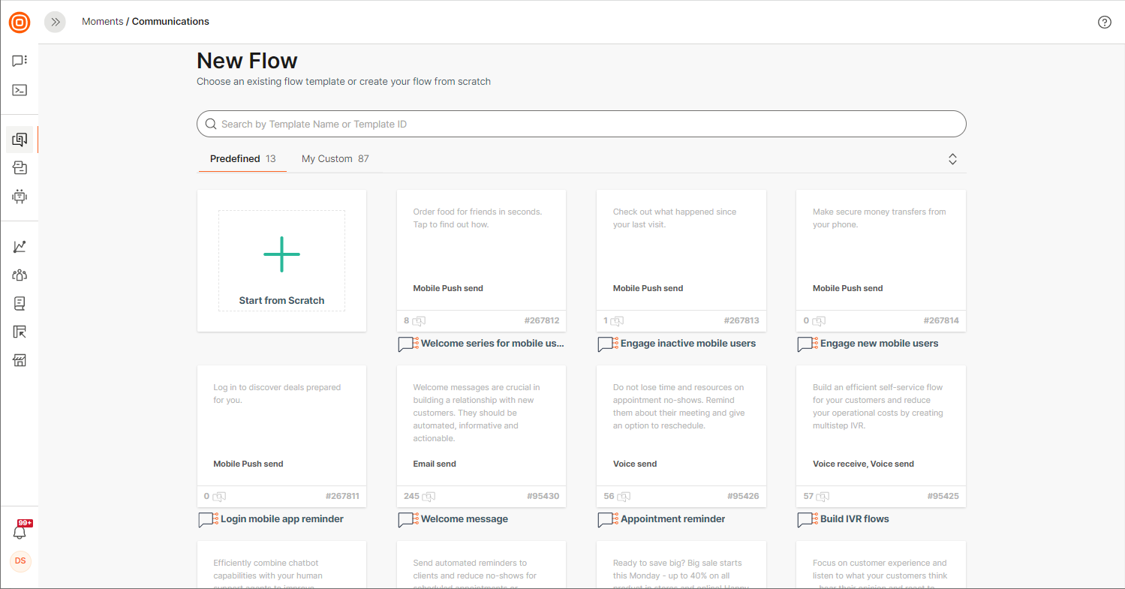Open the chat bubble icon in sidebar

pyautogui.click(x=20, y=61)
